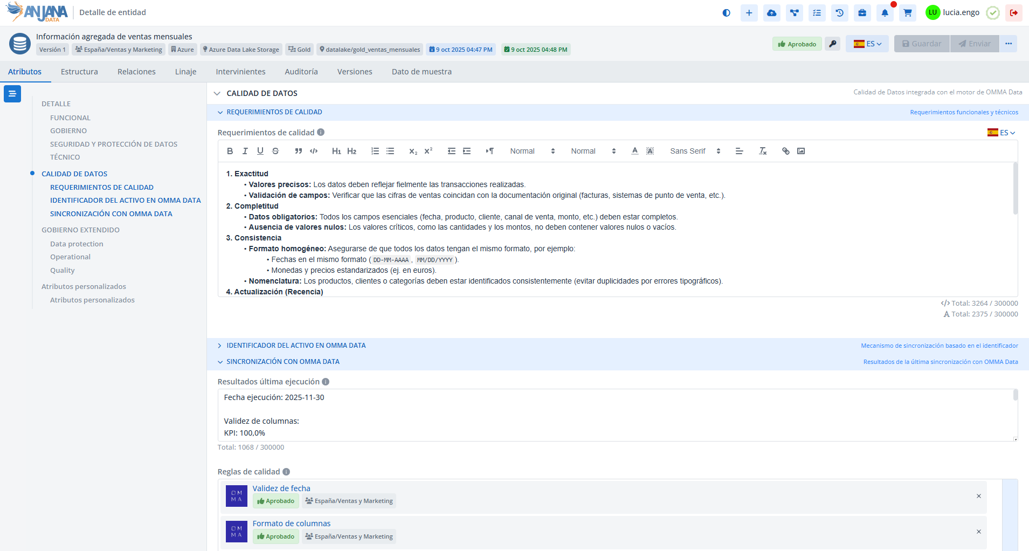This screenshot has height=551, width=1029.
Task: Toggle the sidebar navigation menu button
Action: point(12,94)
